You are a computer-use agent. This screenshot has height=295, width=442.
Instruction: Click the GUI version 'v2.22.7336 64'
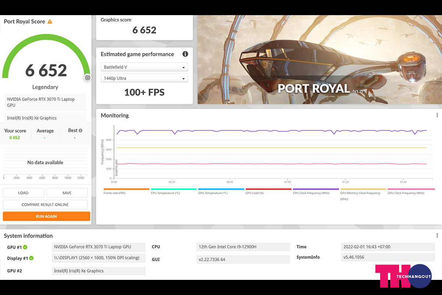243,260
